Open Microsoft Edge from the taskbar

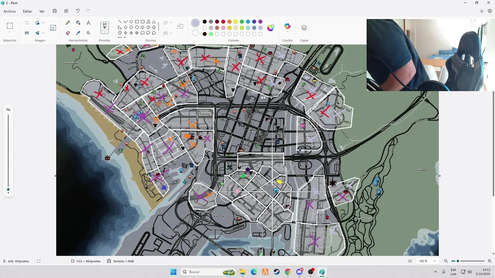click(254, 272)
